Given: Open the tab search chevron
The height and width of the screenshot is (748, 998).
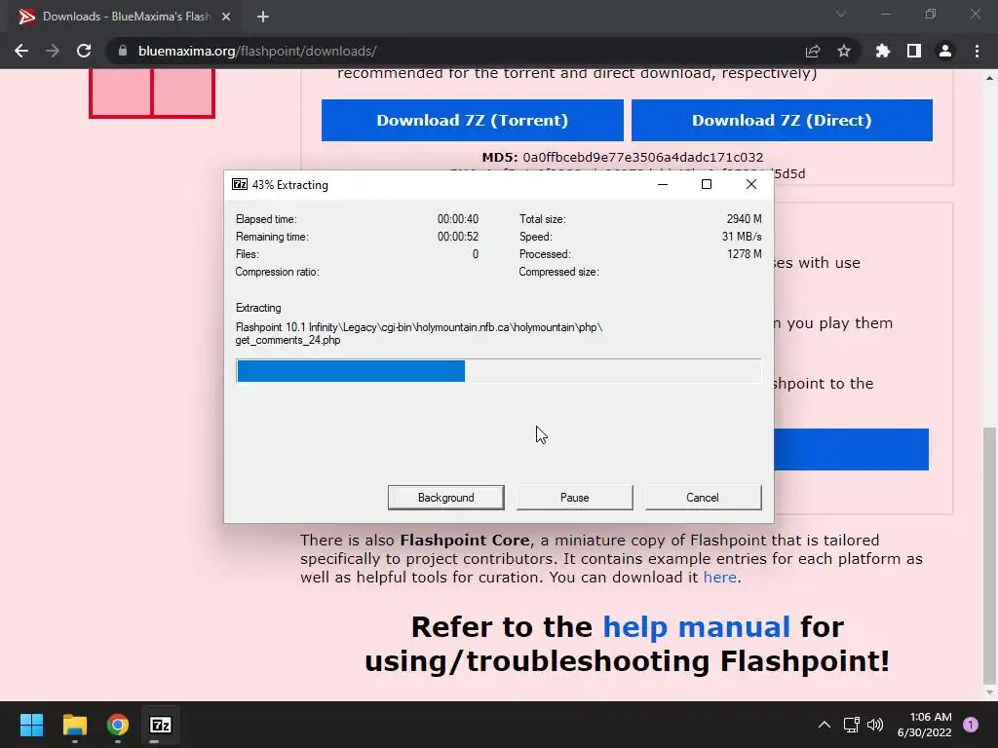Looking at the screenshot, I should [841, 14].
